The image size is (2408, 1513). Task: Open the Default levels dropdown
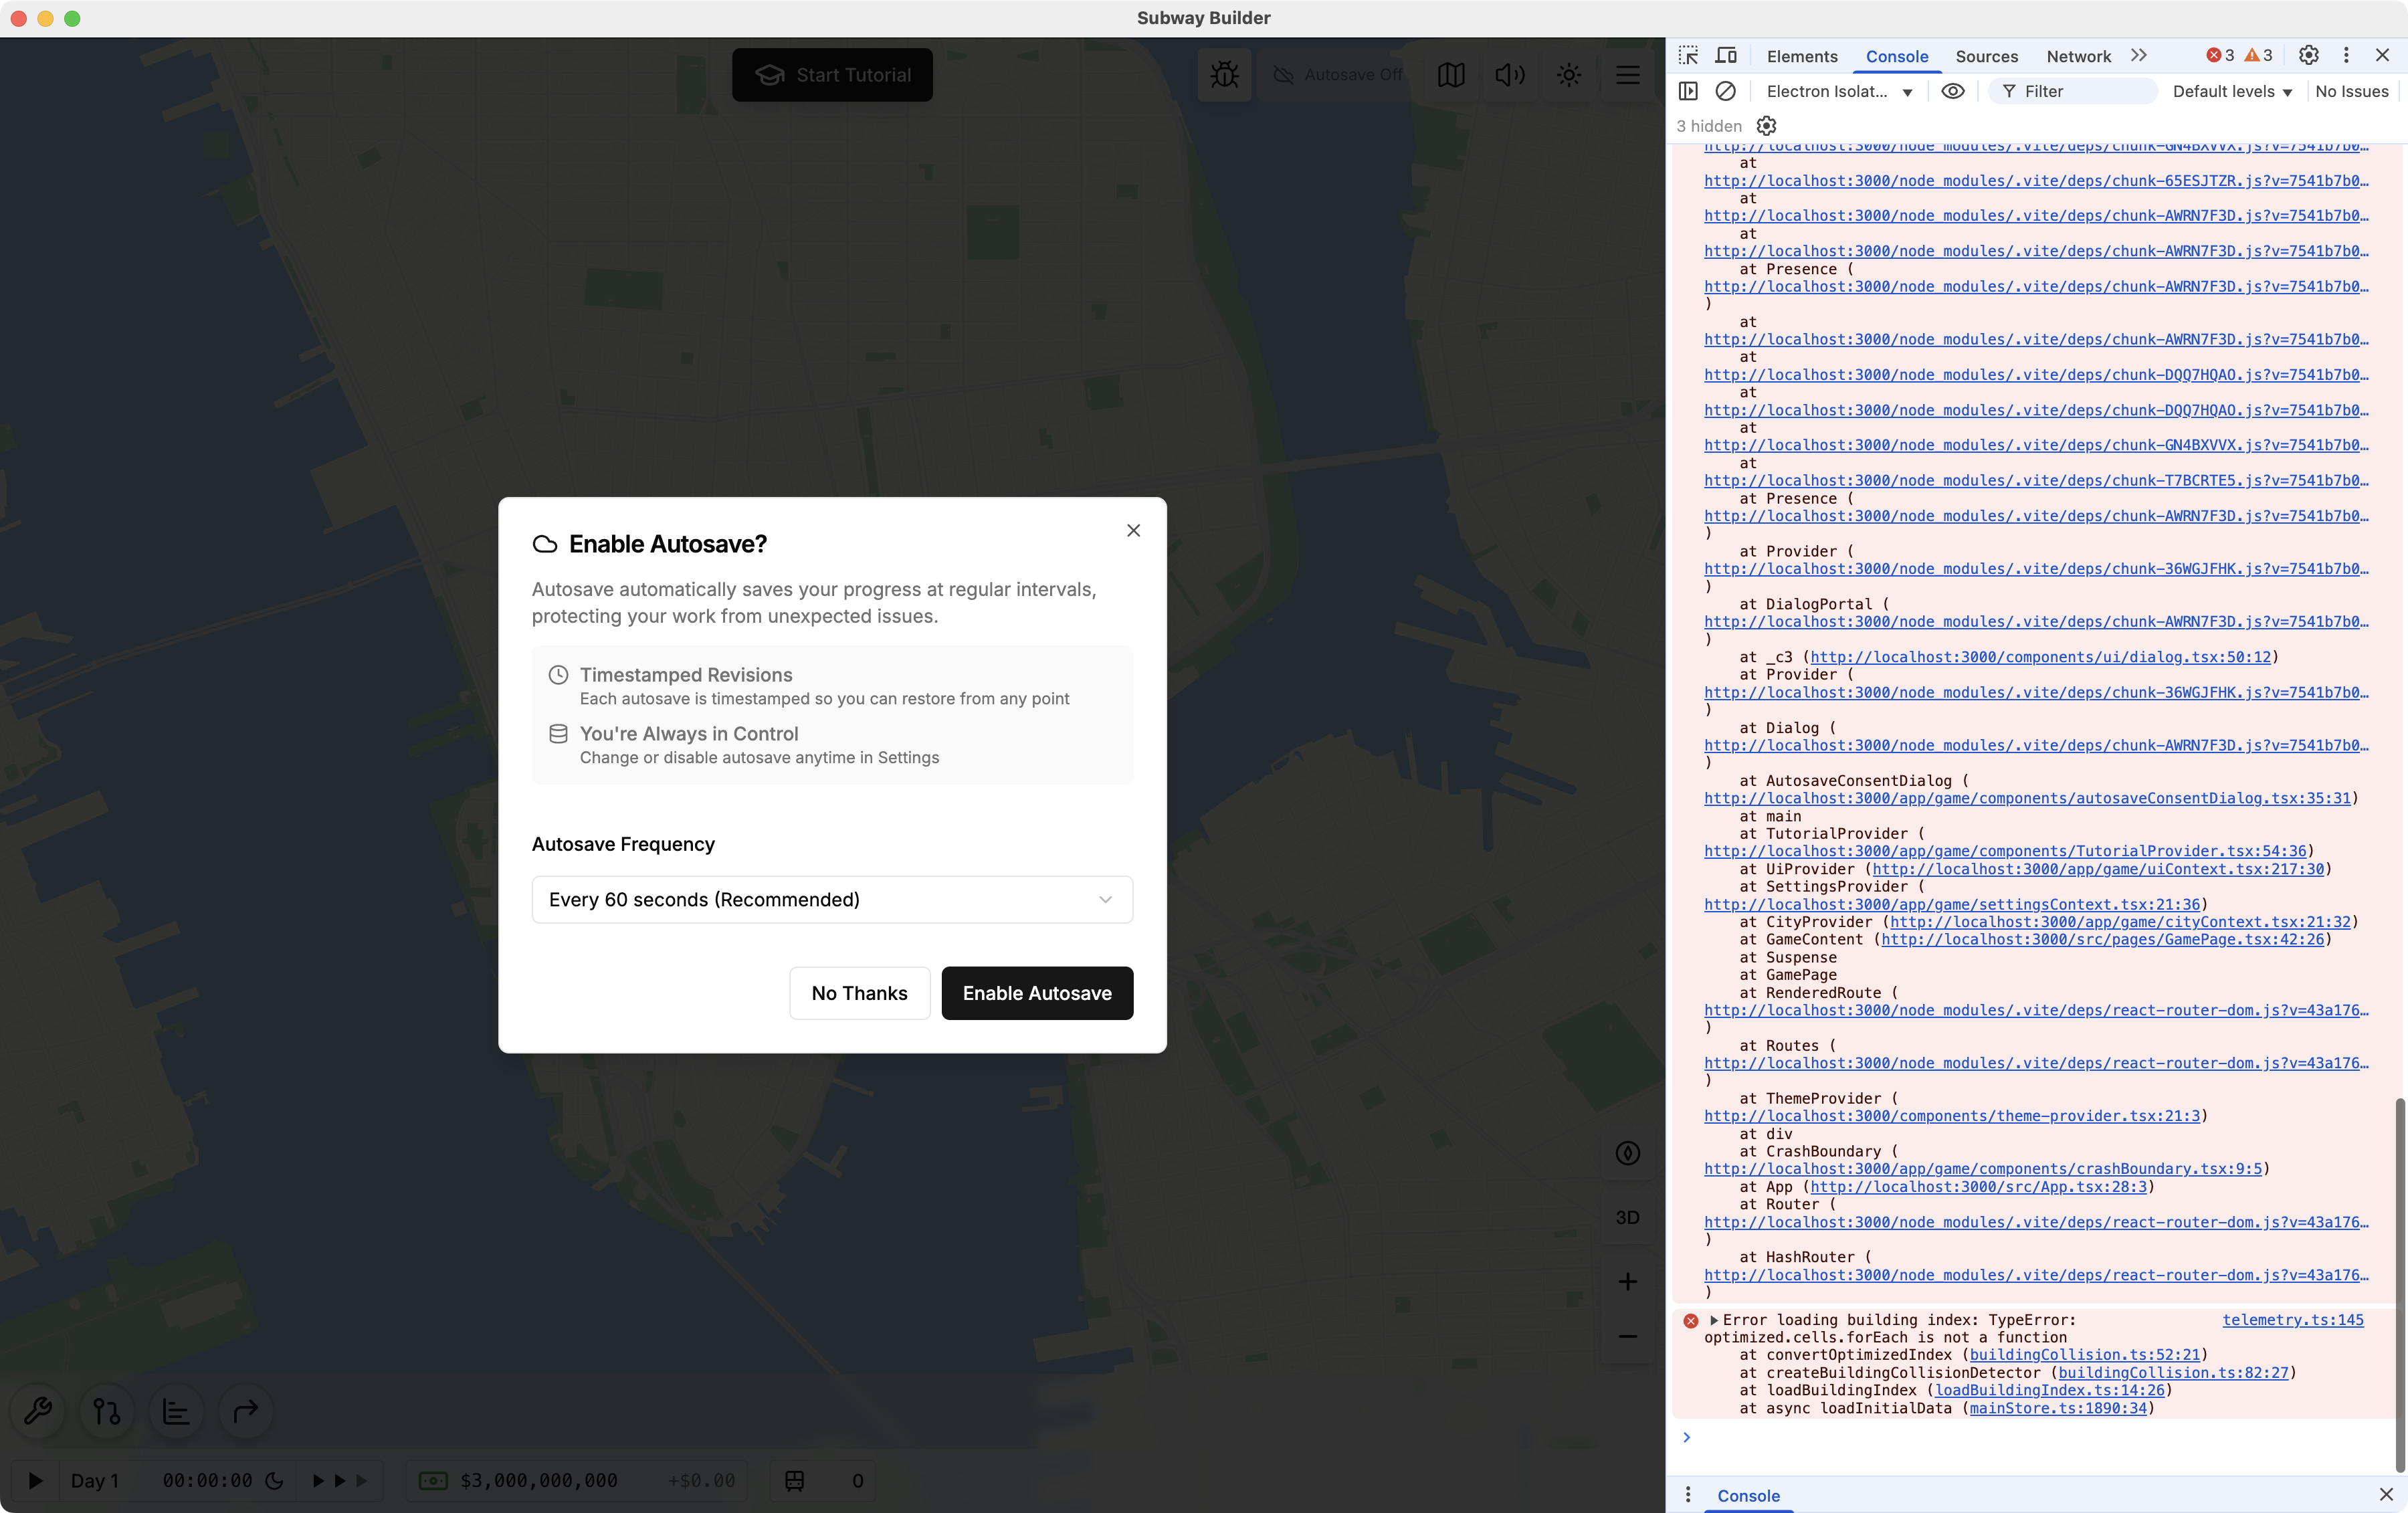click(x=2232, y=91)
